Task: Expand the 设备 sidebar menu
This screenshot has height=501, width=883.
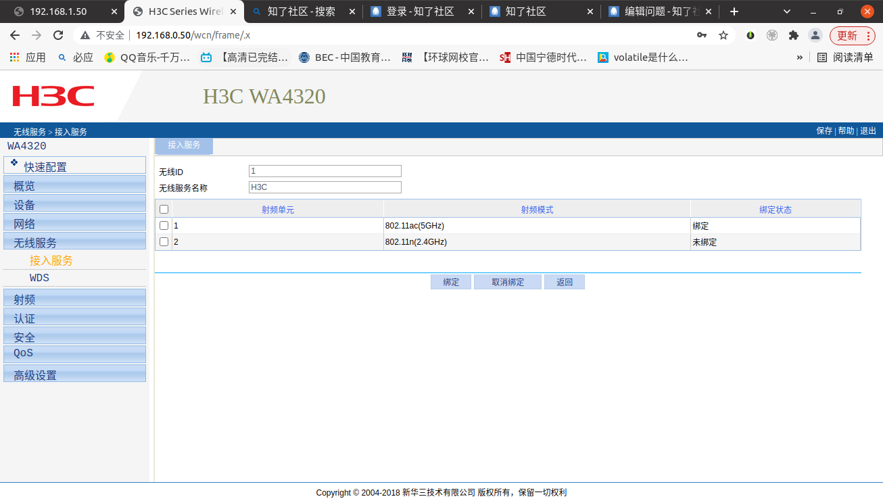Action: click(x=74, y=204)
